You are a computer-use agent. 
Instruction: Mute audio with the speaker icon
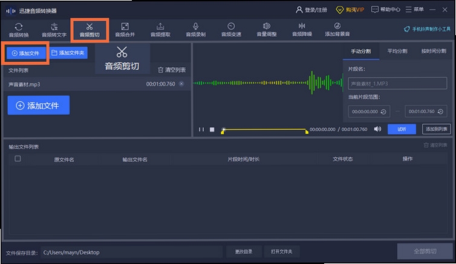pos(377,129)
